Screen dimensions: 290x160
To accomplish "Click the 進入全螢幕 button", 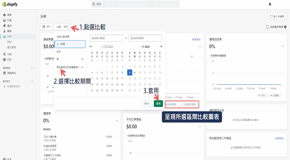I will click(277, 16).
